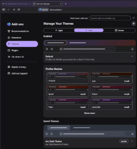Click the Add-ons Support question mark icon
Screen dimensions: 137x149
tap(9, 73)
